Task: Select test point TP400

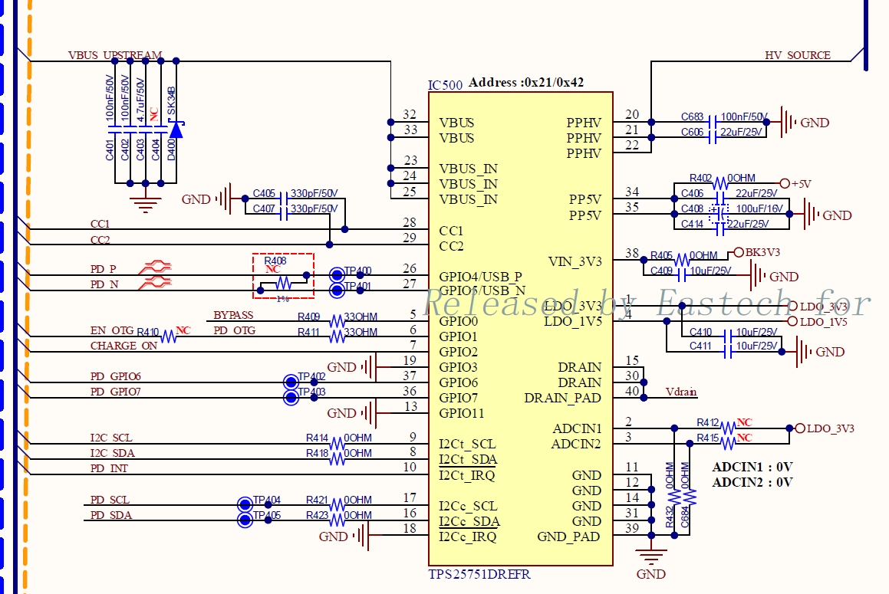Action: [x=337, y=275]
